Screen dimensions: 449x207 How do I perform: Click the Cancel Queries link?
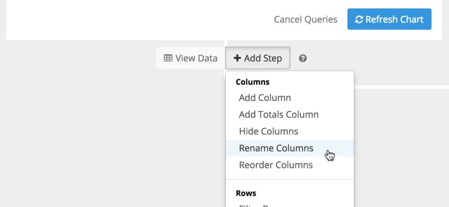tap(305, 19)
